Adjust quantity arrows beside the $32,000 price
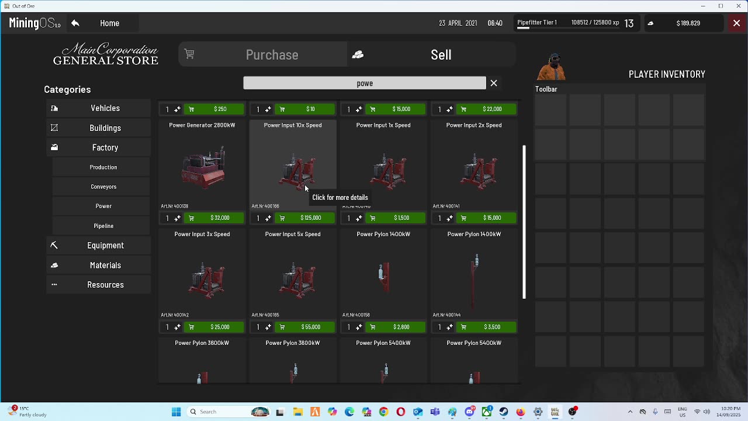 [x=177, y=218]
